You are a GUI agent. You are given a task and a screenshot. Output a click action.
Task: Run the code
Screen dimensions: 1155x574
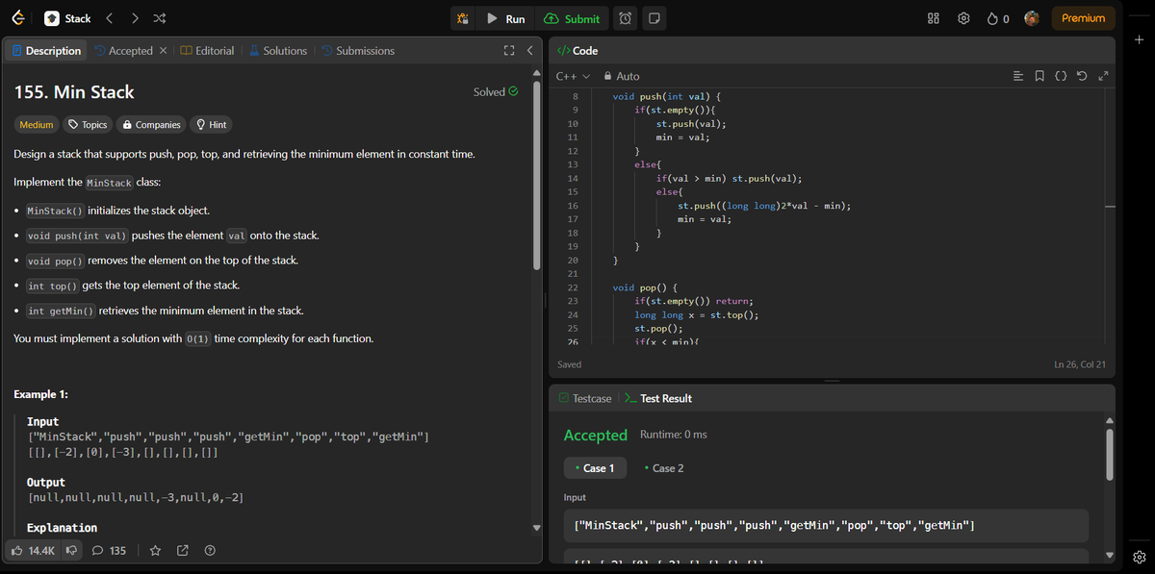click(x=506, y=18)
